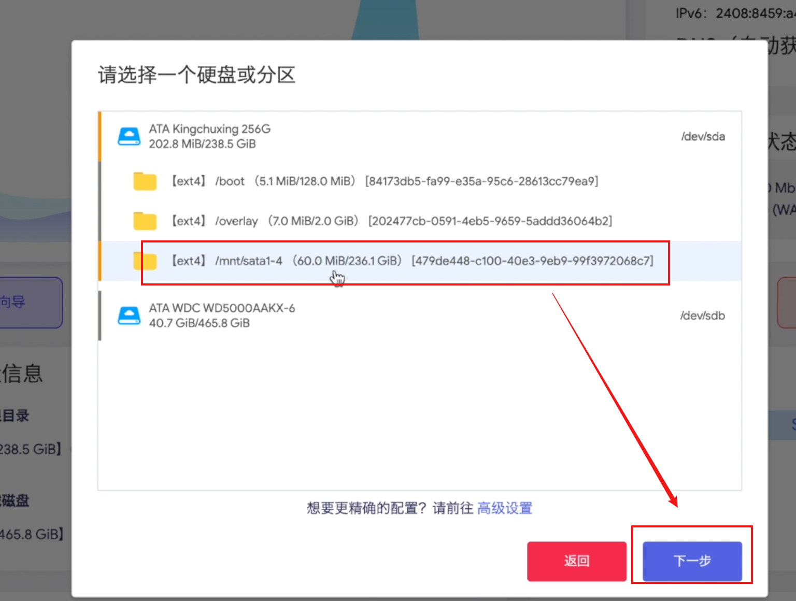
Task: Click the 下一步 next step button
Action: coord(692,561)
